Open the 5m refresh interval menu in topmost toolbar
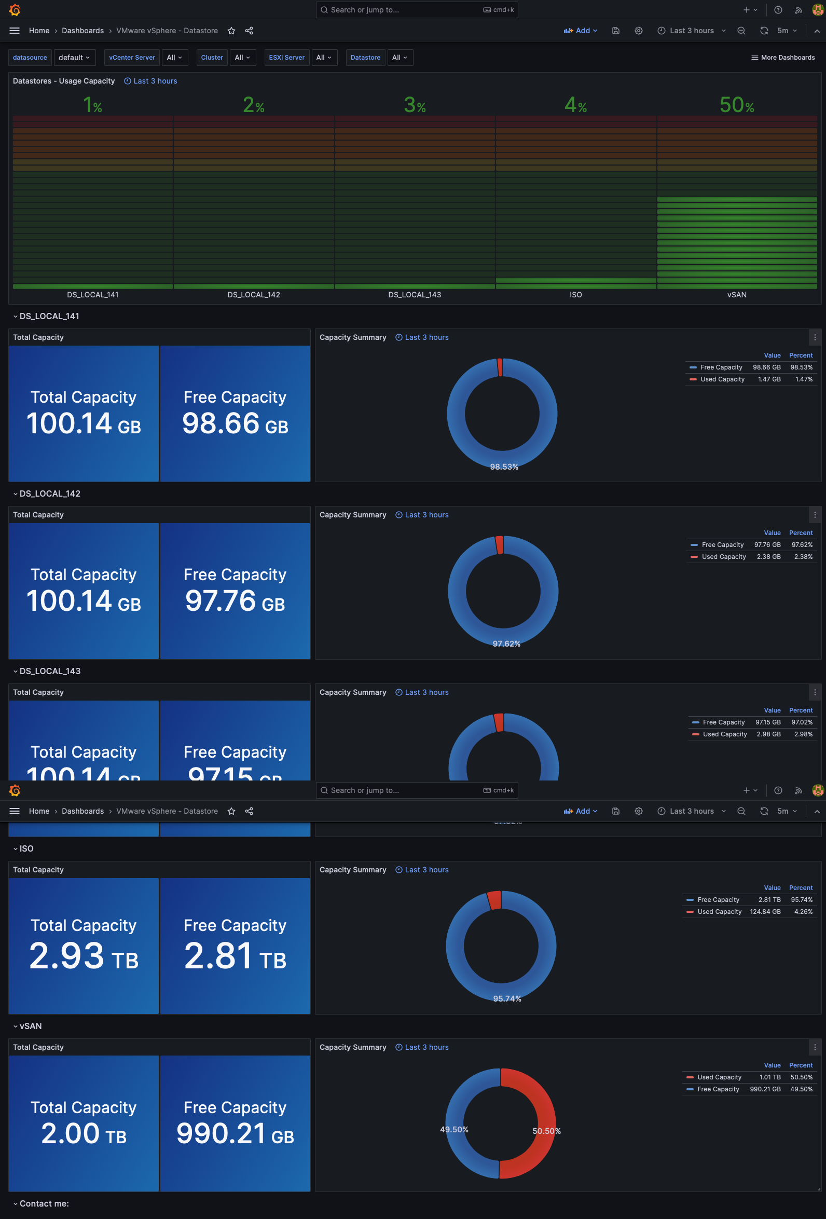 click(787, 31)
